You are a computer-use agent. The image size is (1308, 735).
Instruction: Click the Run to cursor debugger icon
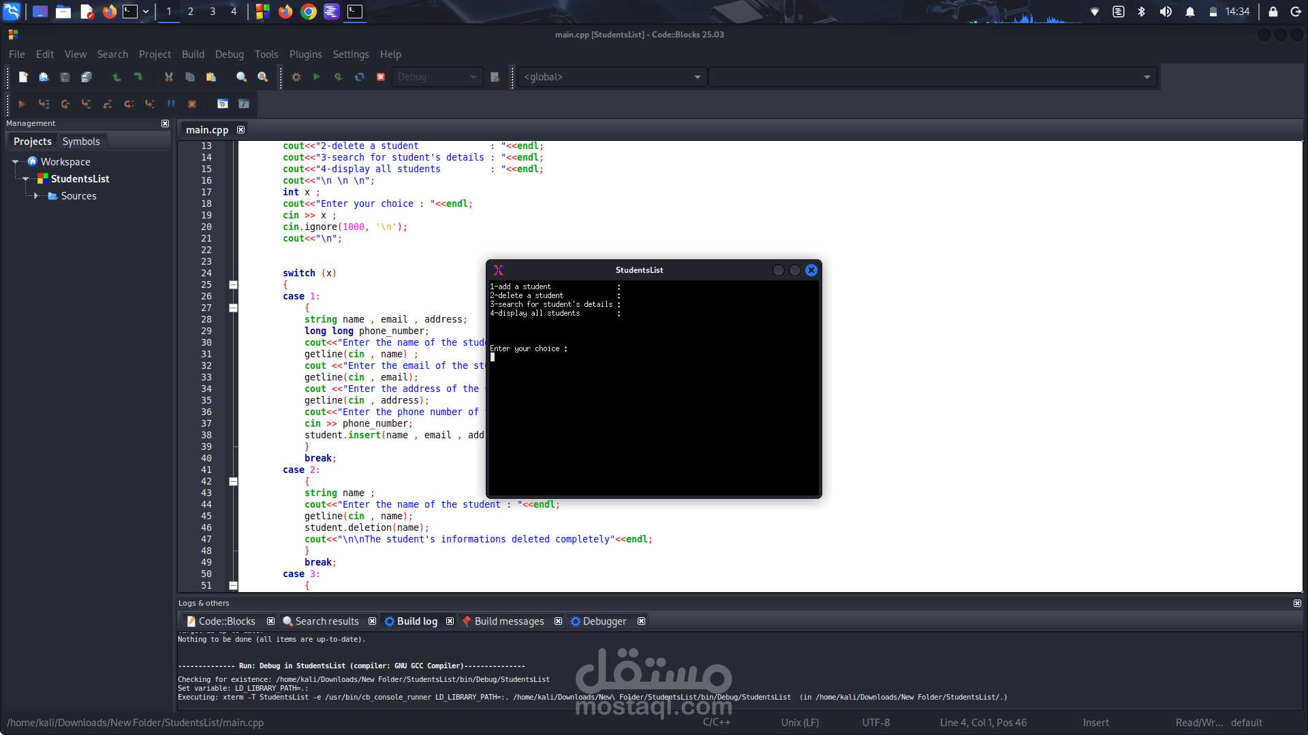click(44, 103)
